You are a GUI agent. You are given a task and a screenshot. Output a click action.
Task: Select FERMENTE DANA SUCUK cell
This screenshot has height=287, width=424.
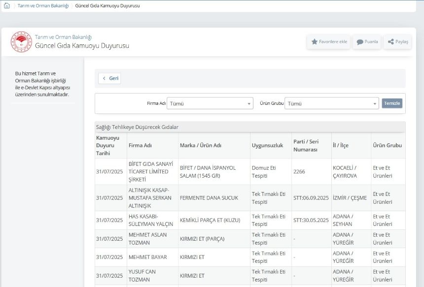click(x=214, y=198)
